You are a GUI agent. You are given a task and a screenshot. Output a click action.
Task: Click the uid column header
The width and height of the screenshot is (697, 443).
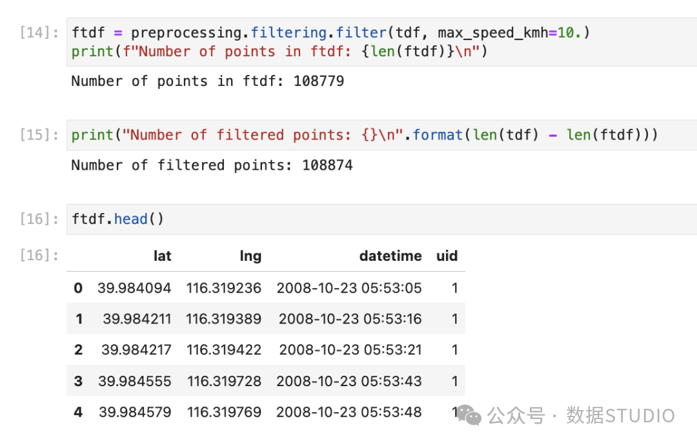(x=447, y=256)
